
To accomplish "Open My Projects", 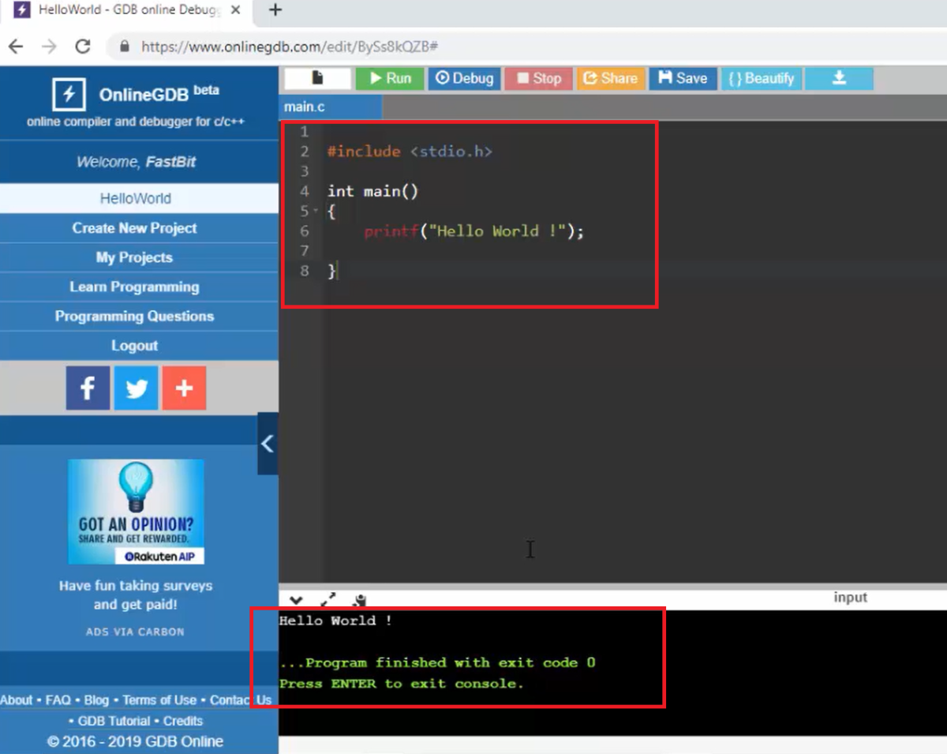I will click(x=135, y=257).
